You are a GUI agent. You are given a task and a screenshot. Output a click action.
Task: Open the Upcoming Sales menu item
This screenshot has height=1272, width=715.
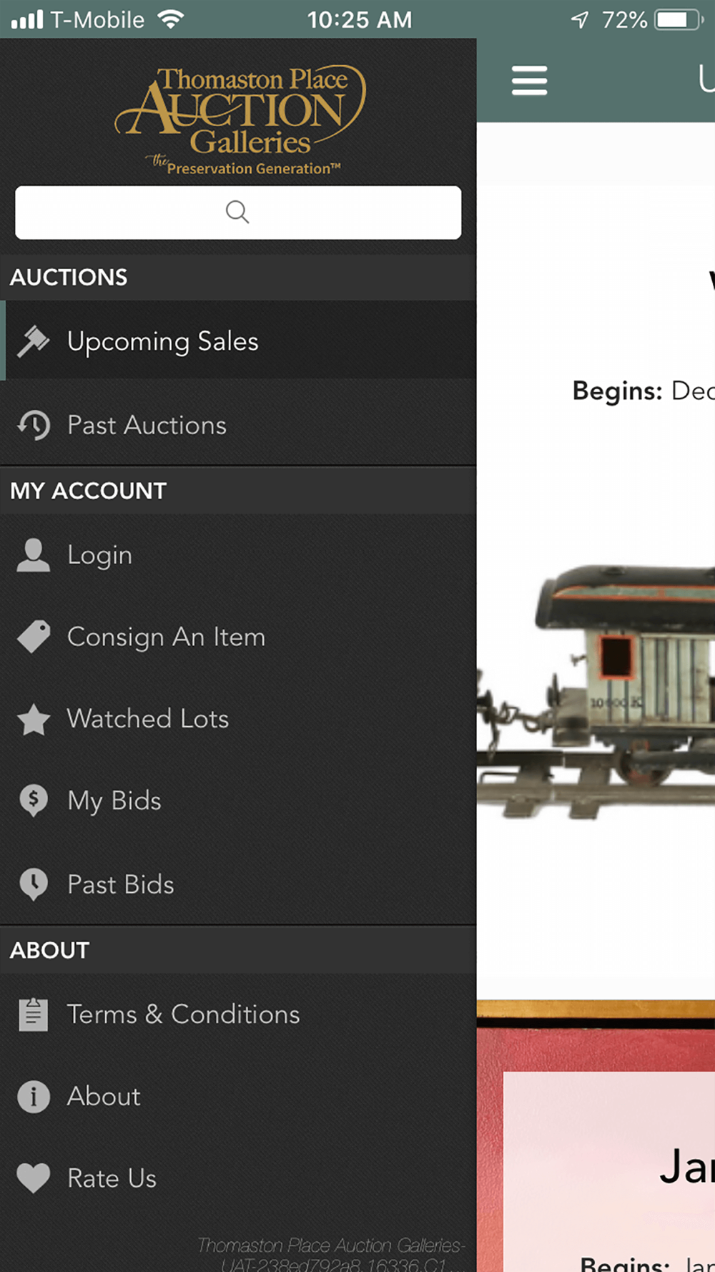(163, 341)
